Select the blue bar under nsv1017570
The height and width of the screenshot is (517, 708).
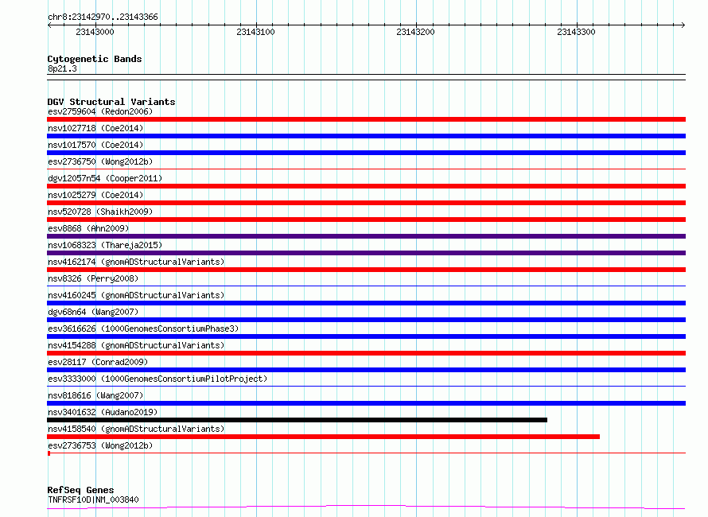click(x=366, y=153)
